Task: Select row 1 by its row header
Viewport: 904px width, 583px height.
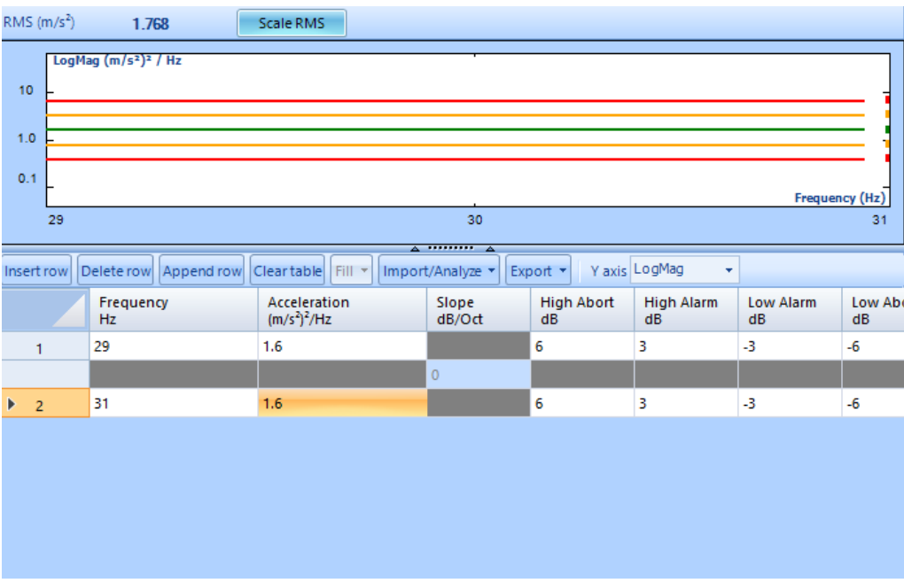Action: 45,348
